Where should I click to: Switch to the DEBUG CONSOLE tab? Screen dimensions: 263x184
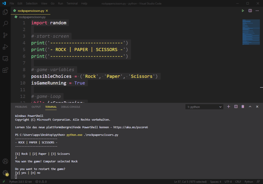point(71,107)
